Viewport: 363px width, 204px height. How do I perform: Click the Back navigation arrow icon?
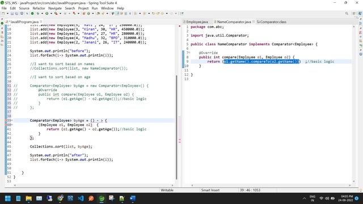coord(162,14)
